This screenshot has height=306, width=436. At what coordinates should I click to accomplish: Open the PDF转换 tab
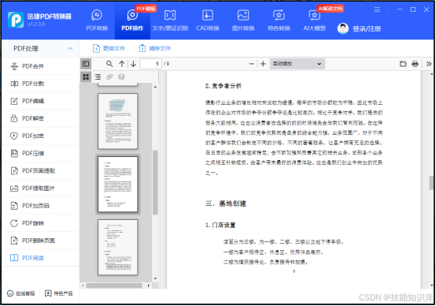click(97, 21)
